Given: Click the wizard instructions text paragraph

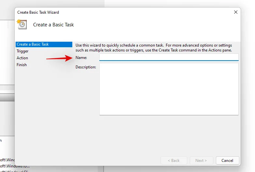Looking at the screenshot, I should [154, 48].
